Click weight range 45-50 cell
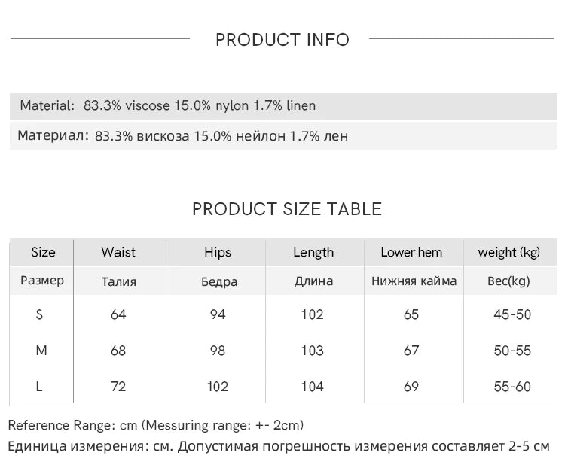Screen dimensions: 565x474 click(512, 314)
